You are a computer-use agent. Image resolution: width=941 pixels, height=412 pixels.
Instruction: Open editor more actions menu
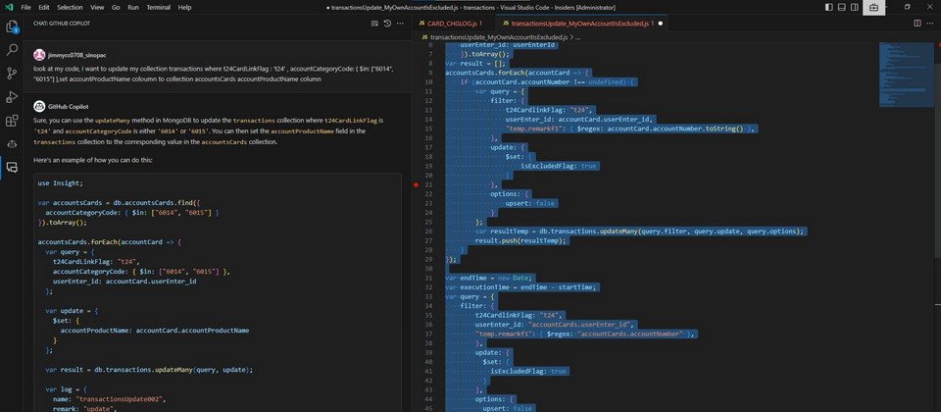pos(931,24)
